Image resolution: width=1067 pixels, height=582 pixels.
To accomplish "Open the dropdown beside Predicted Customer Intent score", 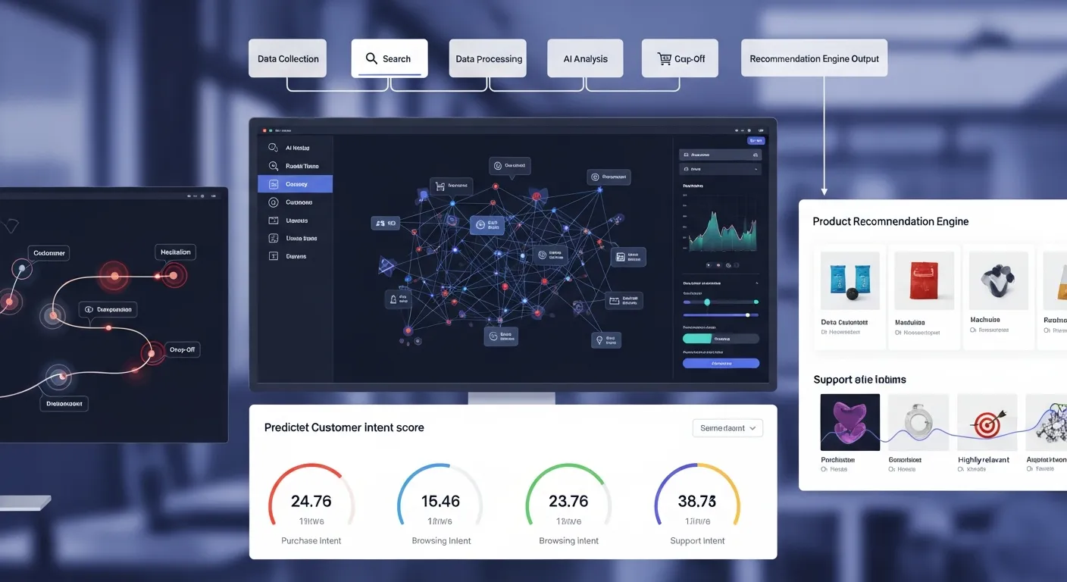I will click(x=727, y=428).
